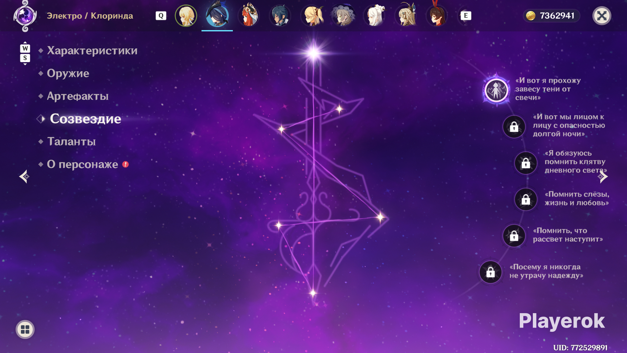The height and width of the screenshot is (353, 627).
Task: Open unlocked constellation «И вот я прохожу завесу тени от свечи»
Action: 496,90
